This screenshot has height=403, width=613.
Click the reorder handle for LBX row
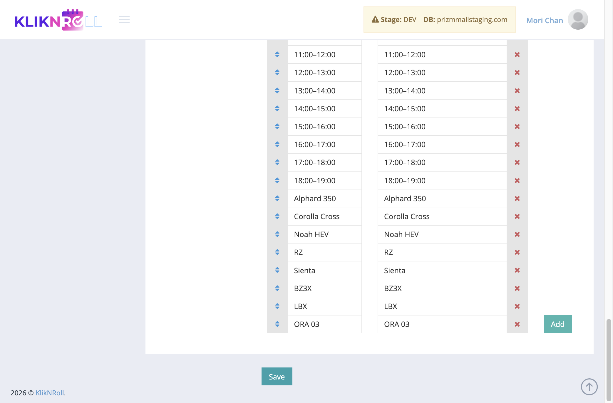pos(277,306)
